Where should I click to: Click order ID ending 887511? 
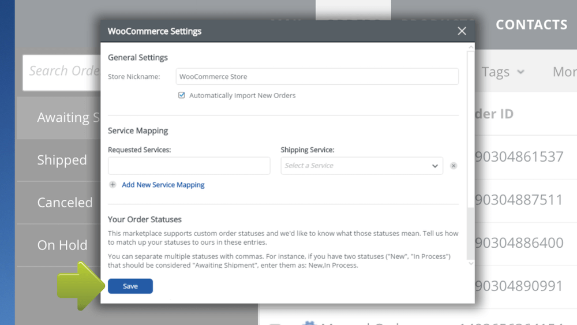click(x=519, y=200)
